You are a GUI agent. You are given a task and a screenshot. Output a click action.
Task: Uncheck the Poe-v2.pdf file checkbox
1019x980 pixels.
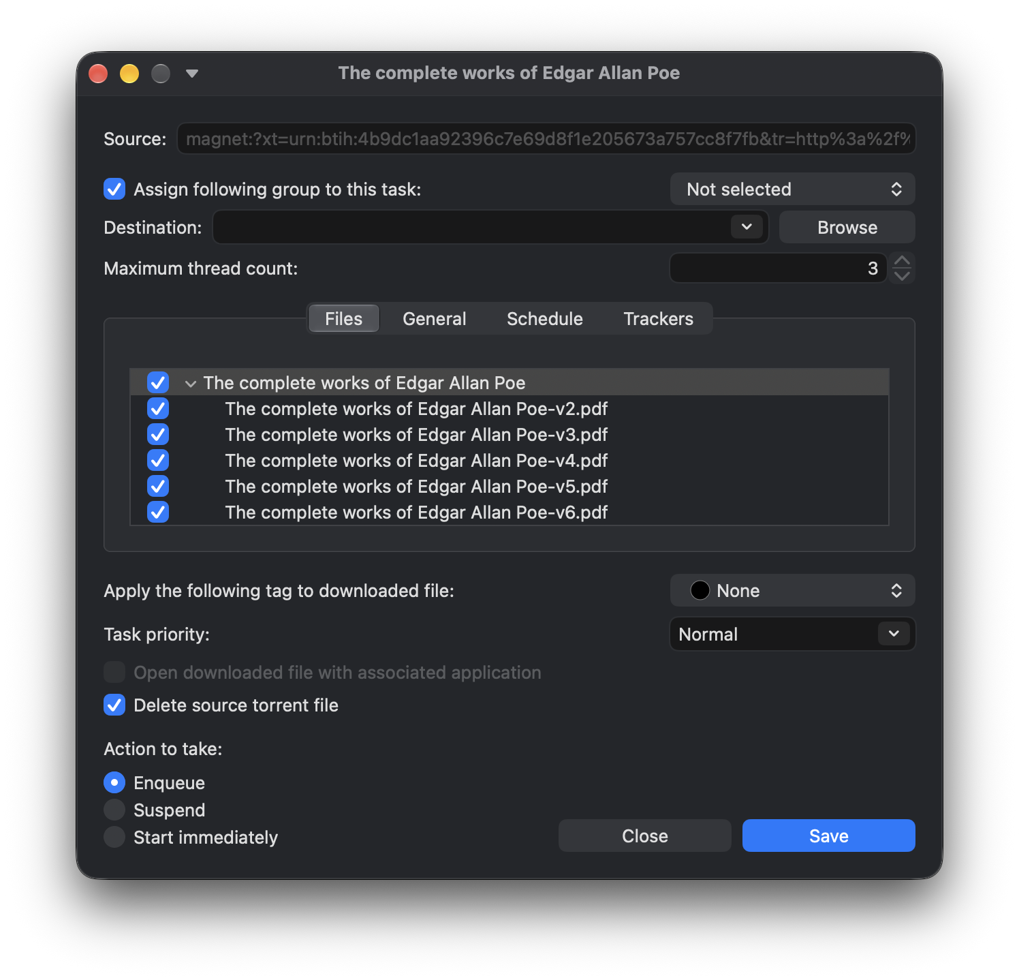click(x=158, y=408)
